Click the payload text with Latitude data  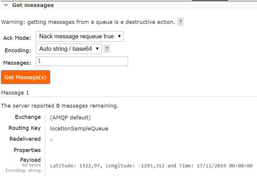click(151, 166)
